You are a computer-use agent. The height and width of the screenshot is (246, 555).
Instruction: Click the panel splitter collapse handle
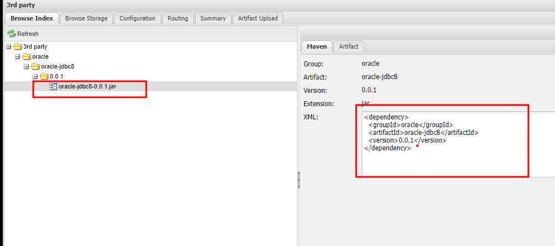[299, 180]
